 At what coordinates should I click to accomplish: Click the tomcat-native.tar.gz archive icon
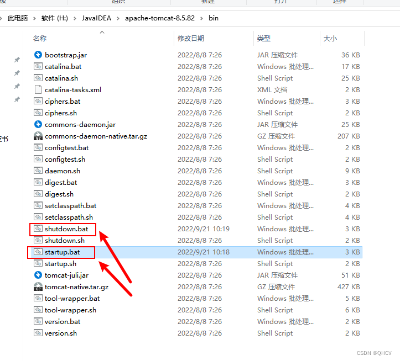point(38,286)
